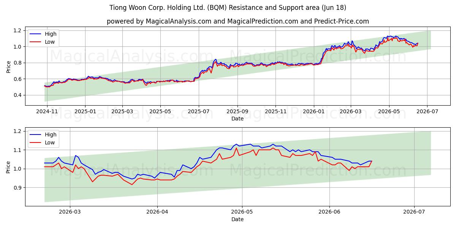This screenshot has height=228, width=456.
Task: Click the '2025-03' date tick on top chart
Action: (122, 111)
